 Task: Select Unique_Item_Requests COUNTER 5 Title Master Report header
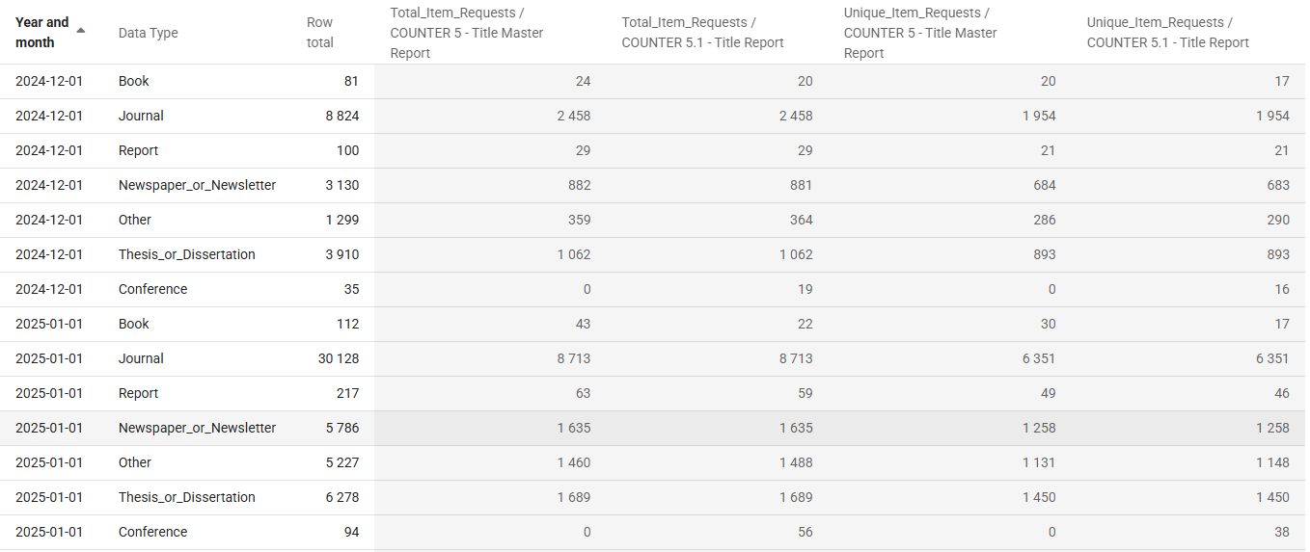920,33
